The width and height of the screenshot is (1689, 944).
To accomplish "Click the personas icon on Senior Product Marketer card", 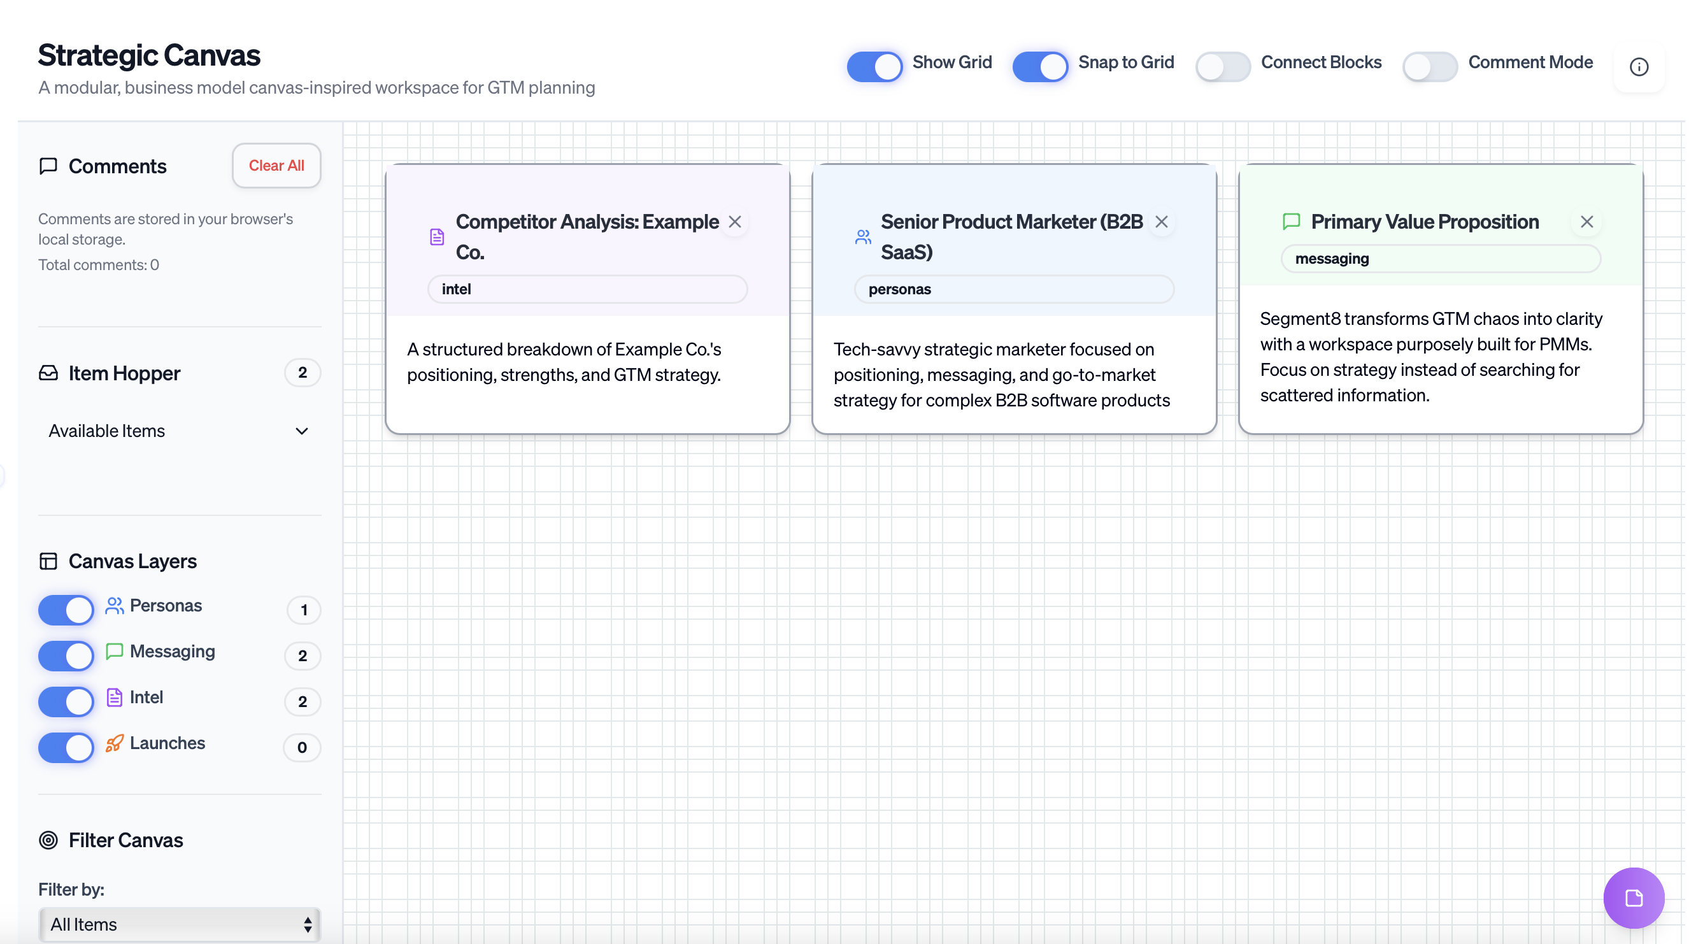I will (x=862, y=237).
